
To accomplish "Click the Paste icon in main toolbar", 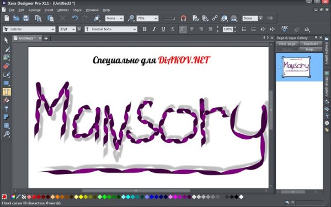I will click(50, 18).
